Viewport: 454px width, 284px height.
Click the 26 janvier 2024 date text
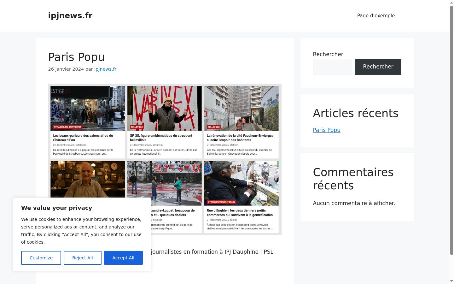66,69
